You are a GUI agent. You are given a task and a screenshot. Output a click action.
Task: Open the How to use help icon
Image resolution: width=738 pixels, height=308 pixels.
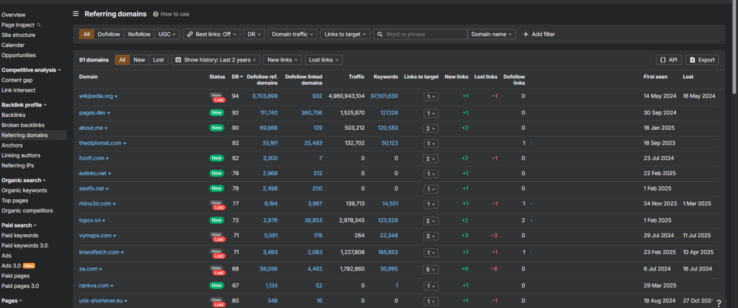click(x=156, y=14)
